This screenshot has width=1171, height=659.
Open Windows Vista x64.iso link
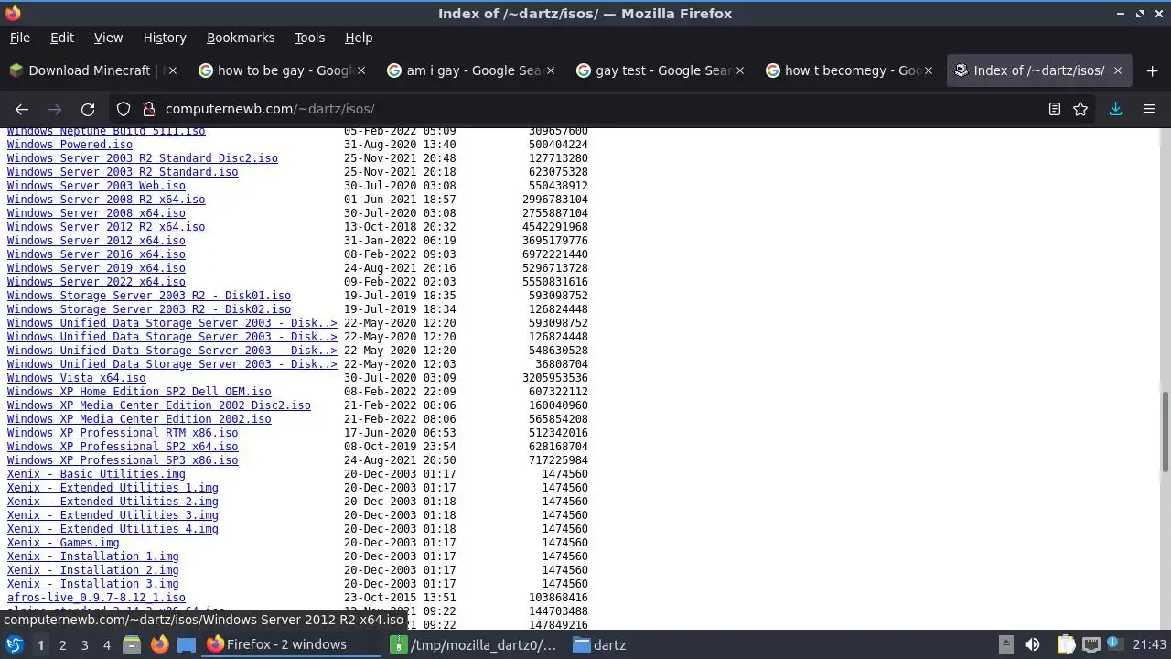pyautogui.click(x=76, y=378)
